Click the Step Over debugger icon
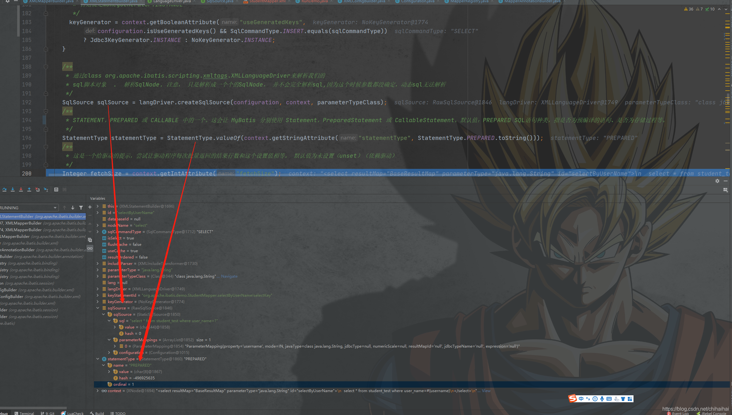This screenshot has height=415, width=732. point(4,190)
